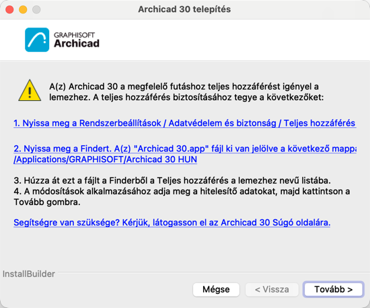The width and height of the screenshot is (370, 308).
Task: Visit the Archicad 30 Súgó help link
Action: pos(172,223)
